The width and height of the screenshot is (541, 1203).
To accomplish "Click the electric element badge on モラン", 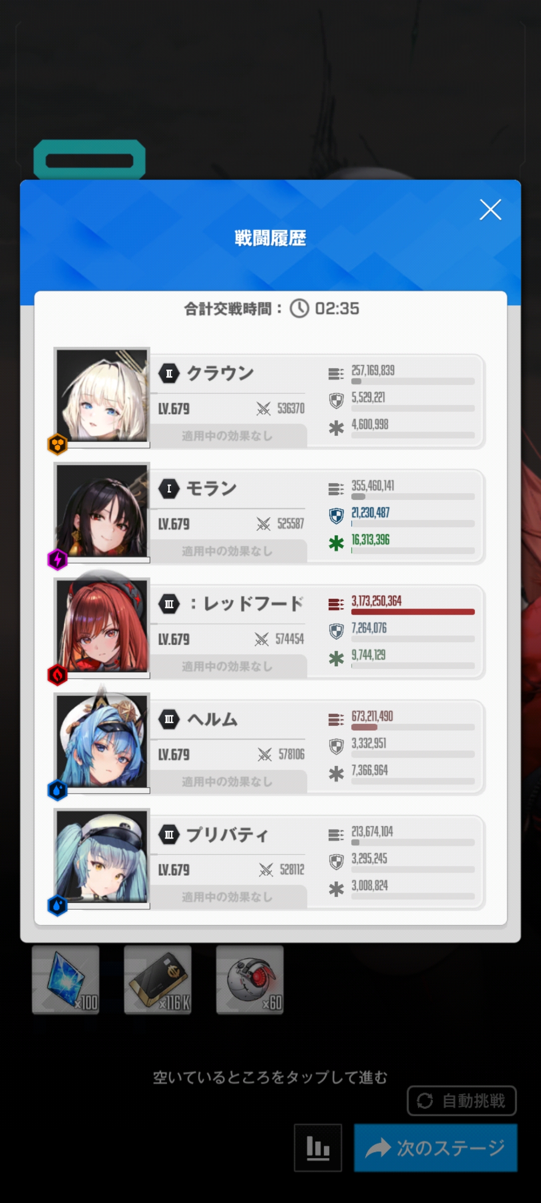I will pyautogui.click(x=58, y=559).
